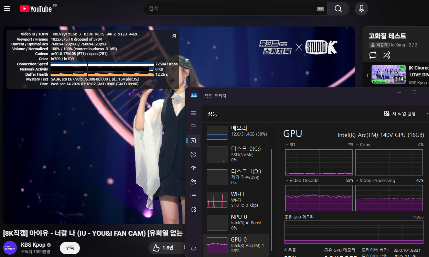429x257 pixels.
Task: Open the YouTube hamburger guide menu
Action: pyautogui.click(x=7, y=9)
